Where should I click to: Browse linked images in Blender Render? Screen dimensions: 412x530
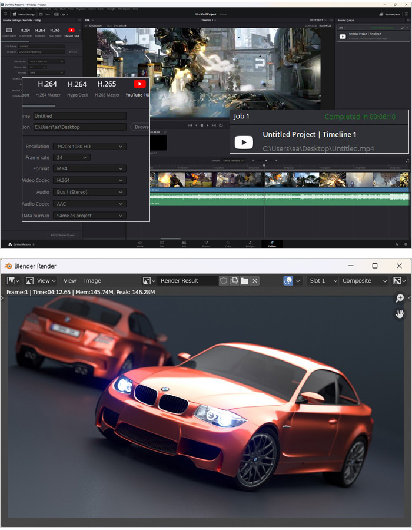click(x=148, y=280)
